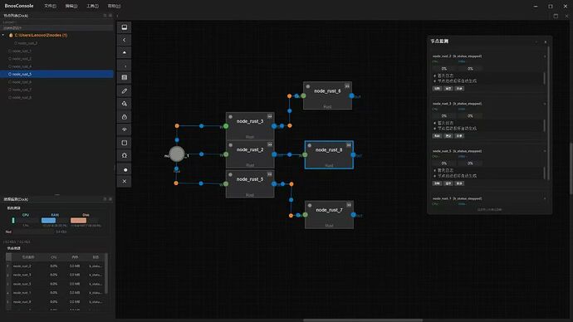Click the filter input field above the node tree

(x=56, y=27)
